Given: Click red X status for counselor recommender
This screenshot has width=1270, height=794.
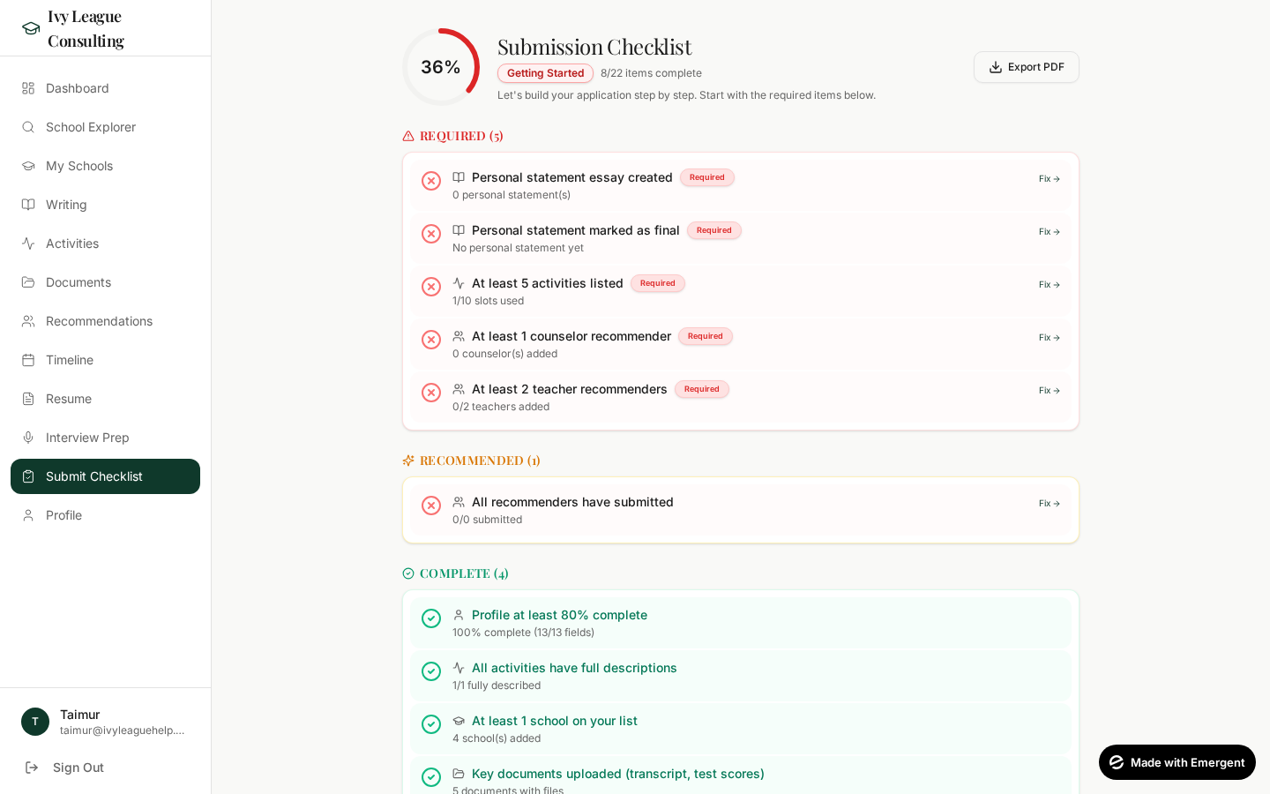Looking at the screenshot, I should click(x=431, y=340).
